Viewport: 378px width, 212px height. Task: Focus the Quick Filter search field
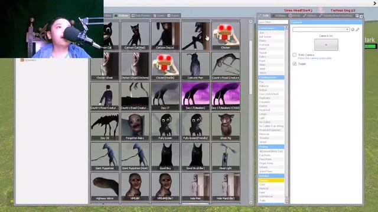[x=273, y=22]
